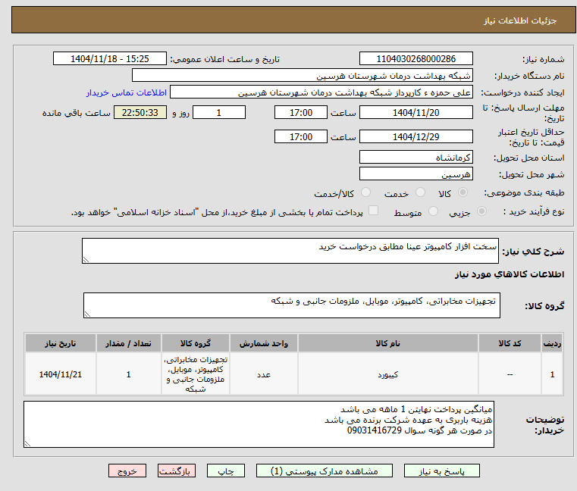Select the خدمت radio button
The image size is (577, 491).
420,192
